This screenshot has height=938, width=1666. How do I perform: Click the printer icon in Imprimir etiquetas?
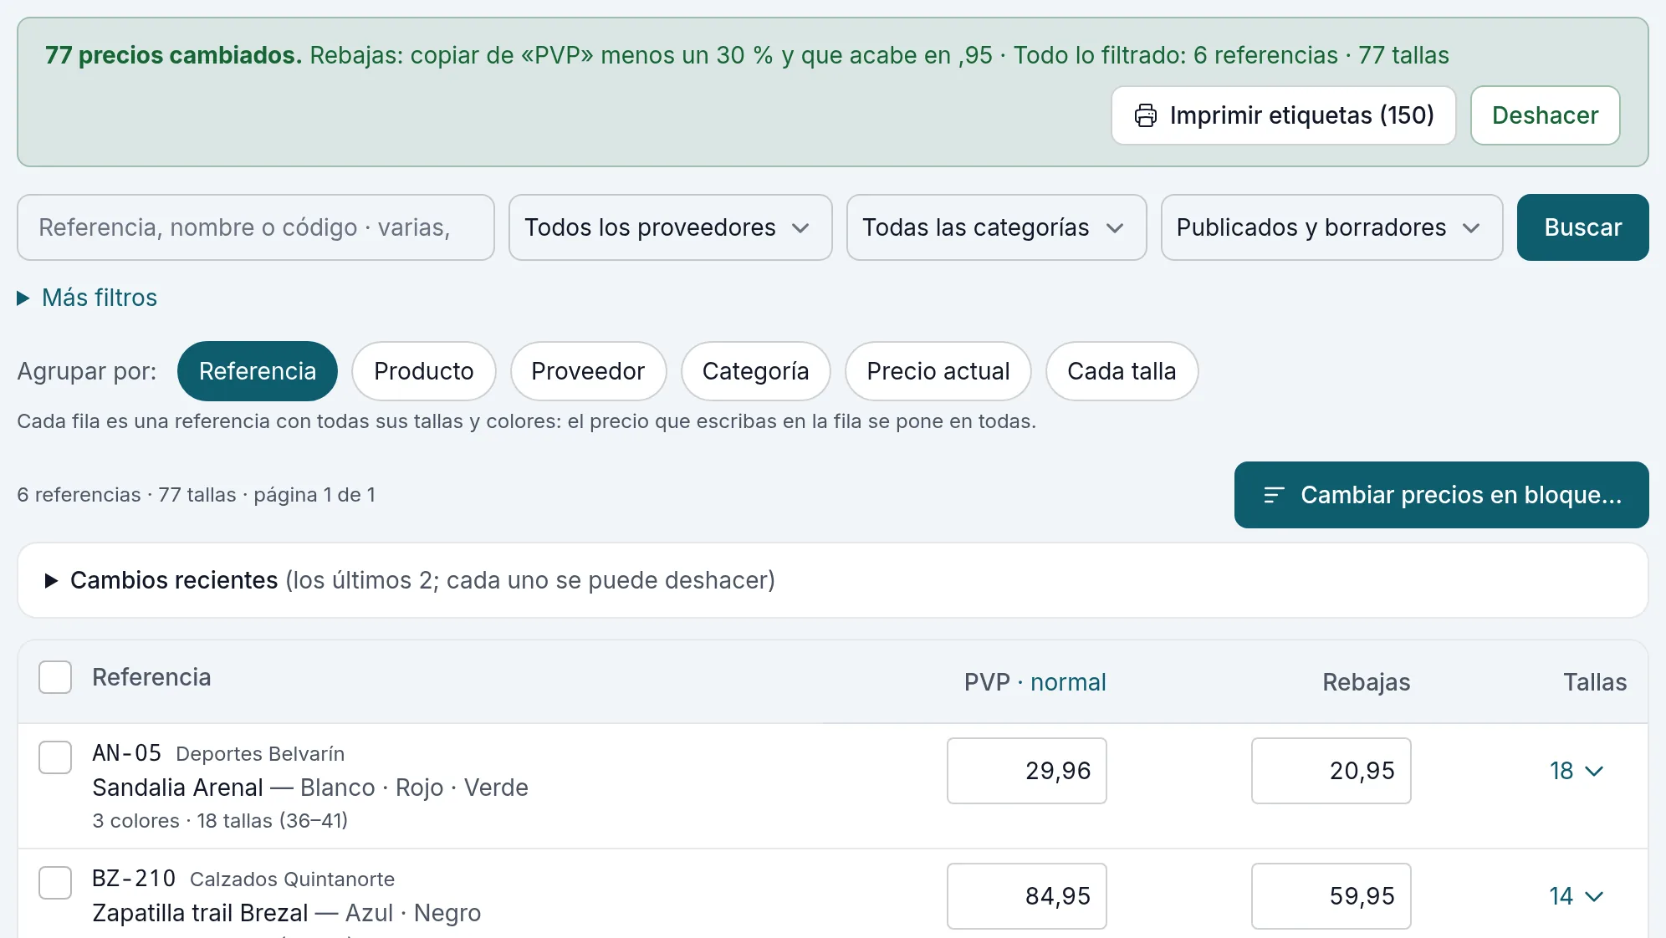[x=1145, y=115]
